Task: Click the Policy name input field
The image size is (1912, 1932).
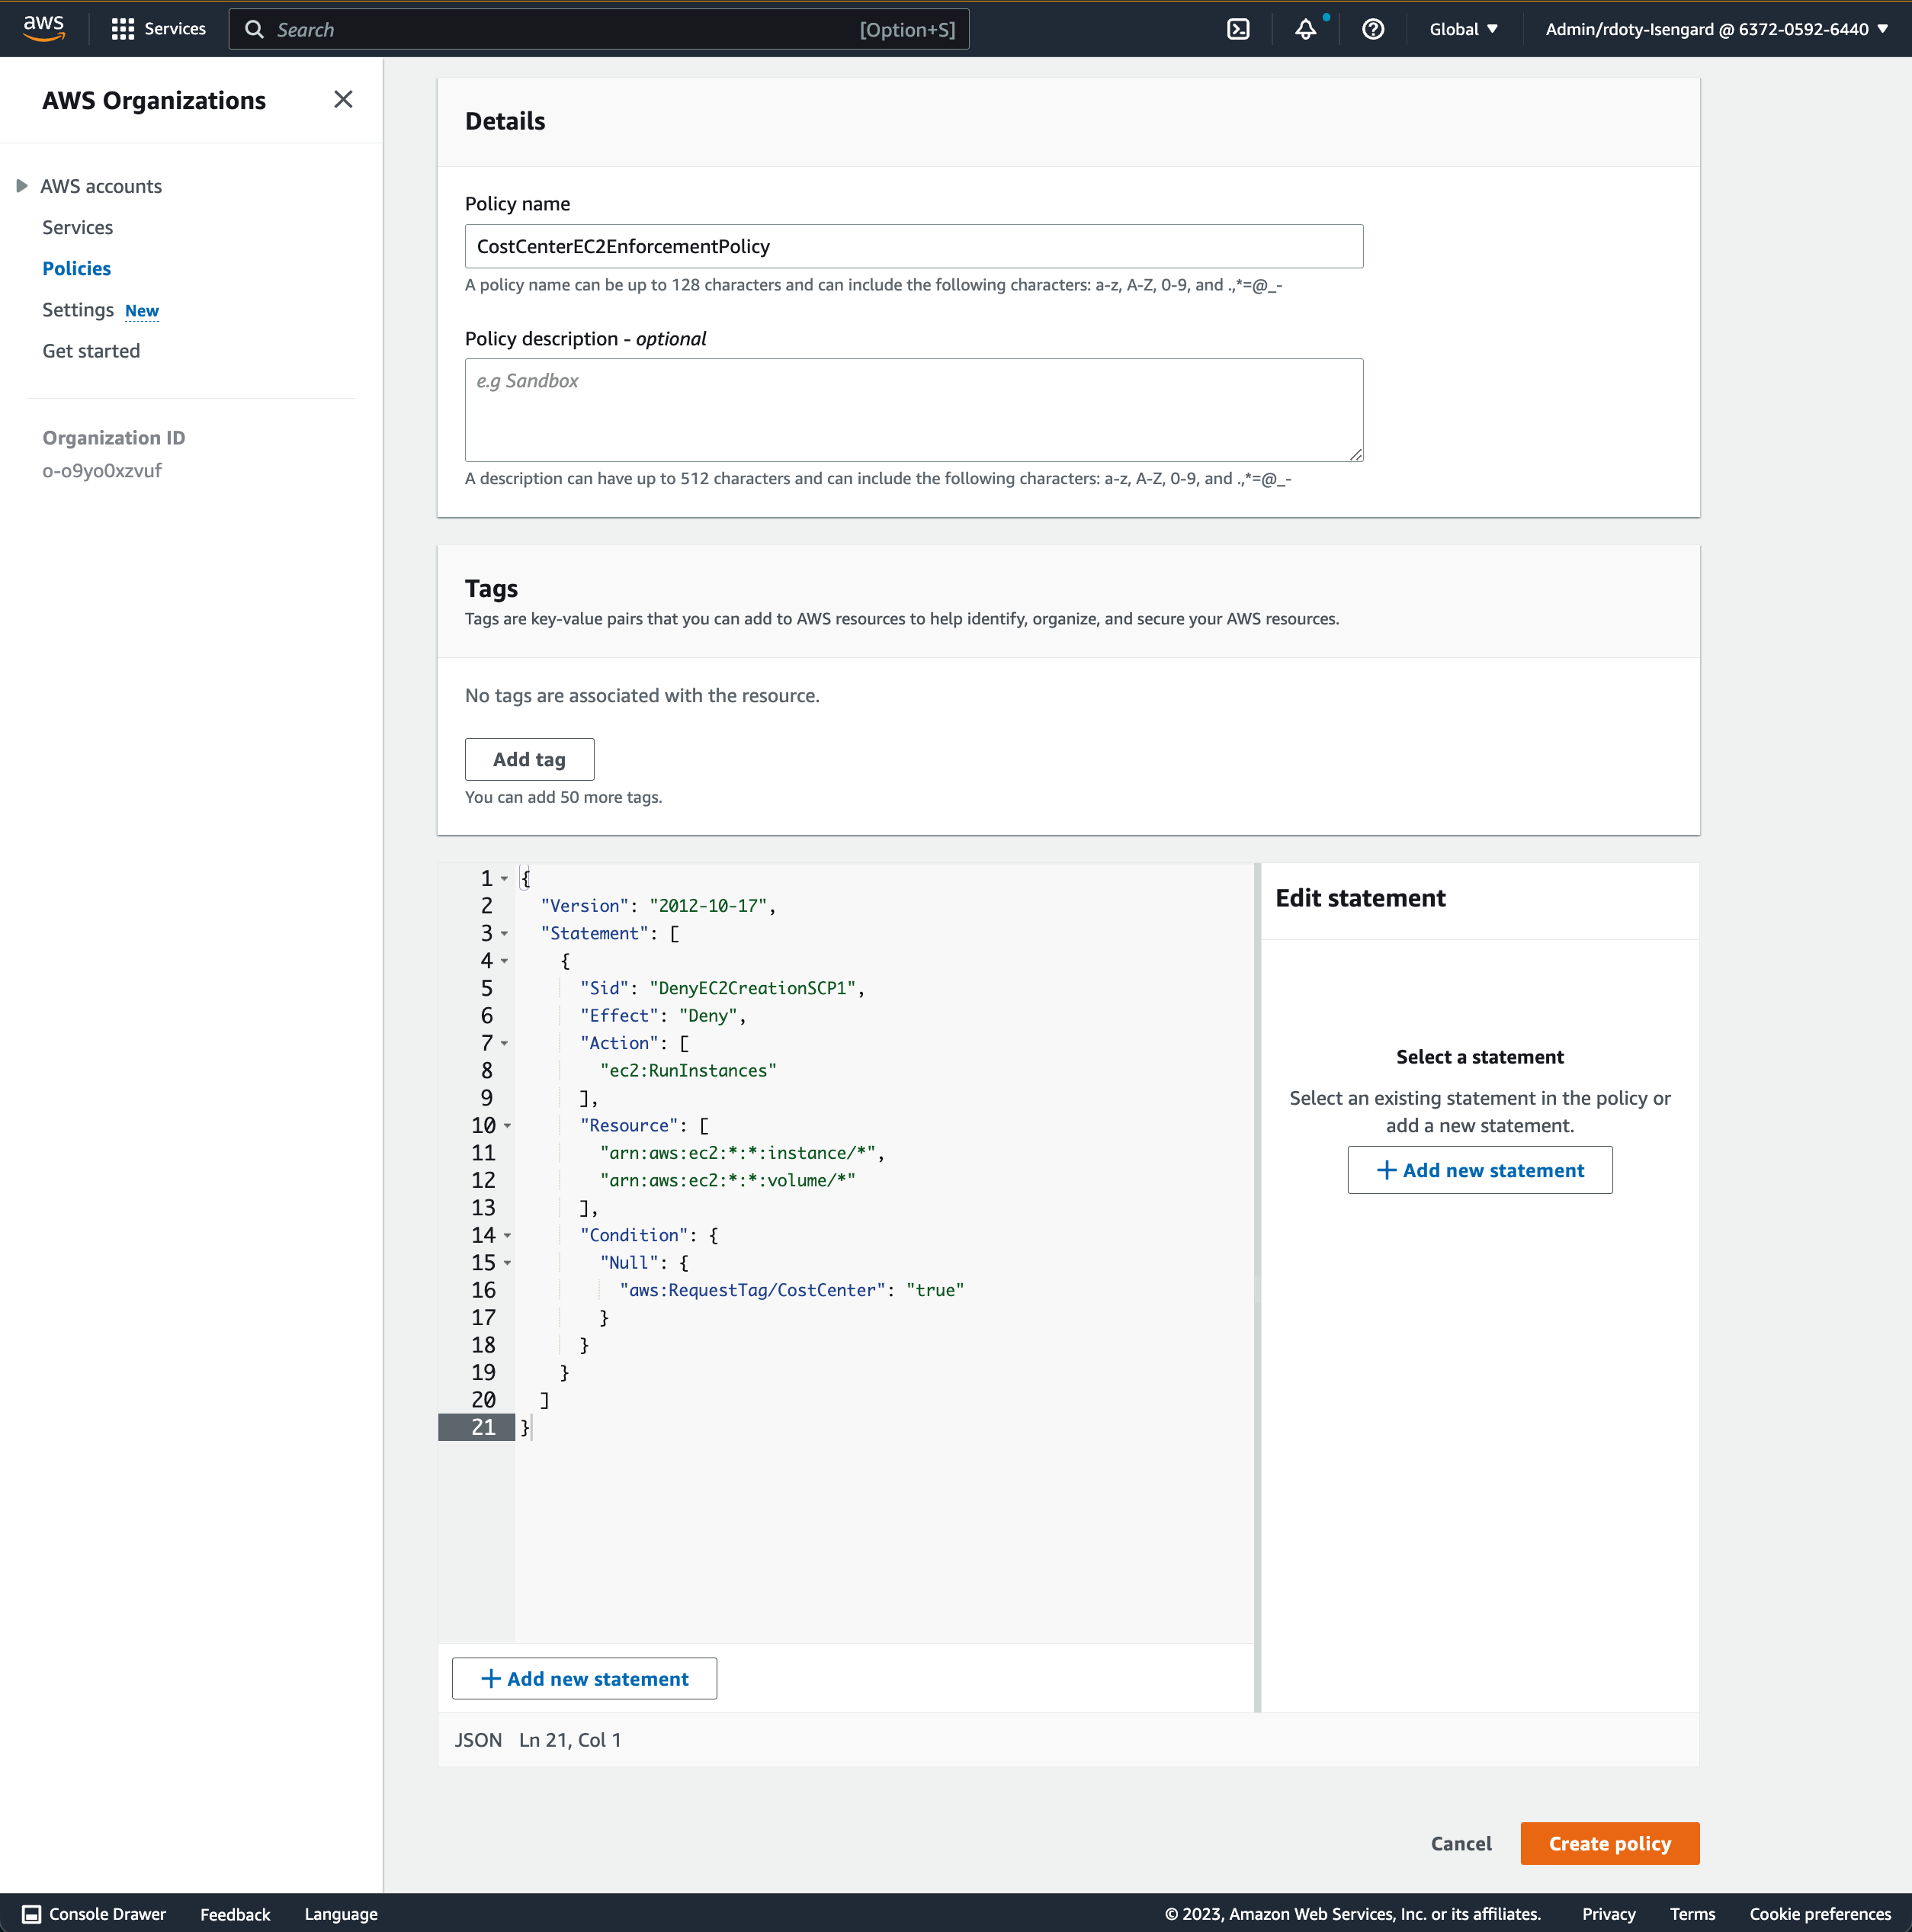Action: click(x=913, y=246)
